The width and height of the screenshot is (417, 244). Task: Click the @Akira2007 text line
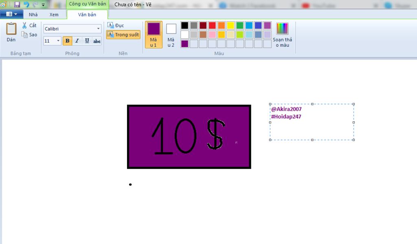click(x=286, y=109)
